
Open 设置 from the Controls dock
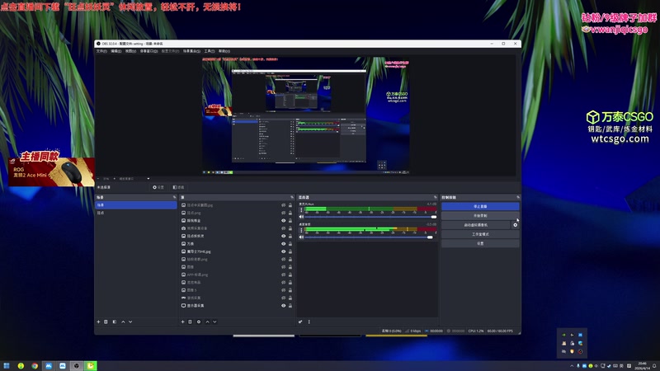click(x=480, y=243)
